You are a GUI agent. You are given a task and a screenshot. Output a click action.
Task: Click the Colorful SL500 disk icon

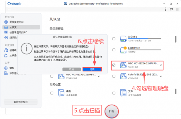pyautogui.click(x=123, y=76)
